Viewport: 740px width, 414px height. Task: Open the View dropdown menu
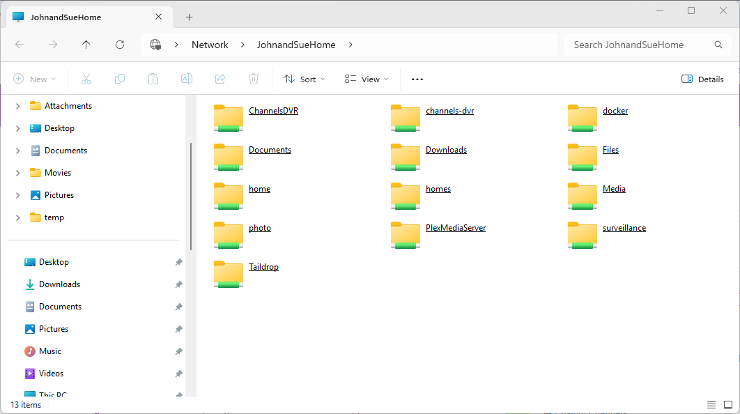[x=367, y=79]
